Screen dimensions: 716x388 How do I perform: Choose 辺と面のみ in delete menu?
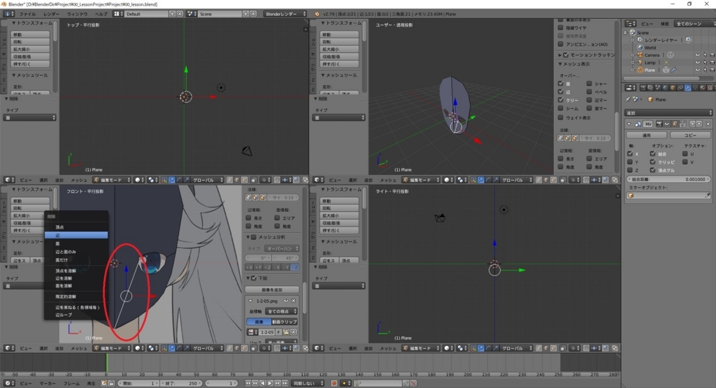[x=76, y=252]
